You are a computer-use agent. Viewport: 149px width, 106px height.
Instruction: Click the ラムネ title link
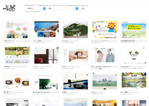[x=35, y=67]
